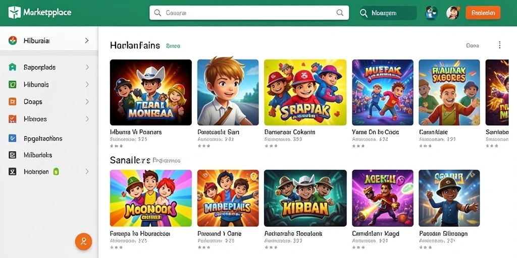
Task: Click the magnifier icon inside the search field
Action: 158,13
